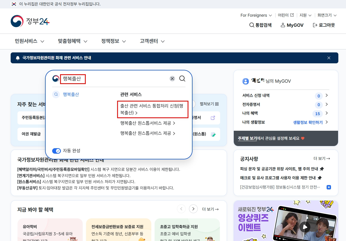The height and width of the screenshot is (241, 346).
Task: Go to previous 혜택 slide
Action: click(x=181, y=209)
